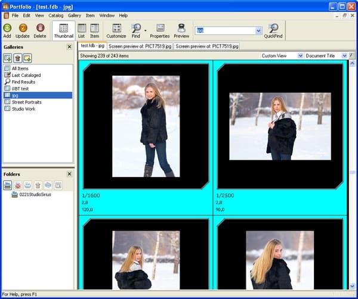The width and height of the screenshot is (358, 299).
Task: Open the Custom View dropdown
Action: 301,55
